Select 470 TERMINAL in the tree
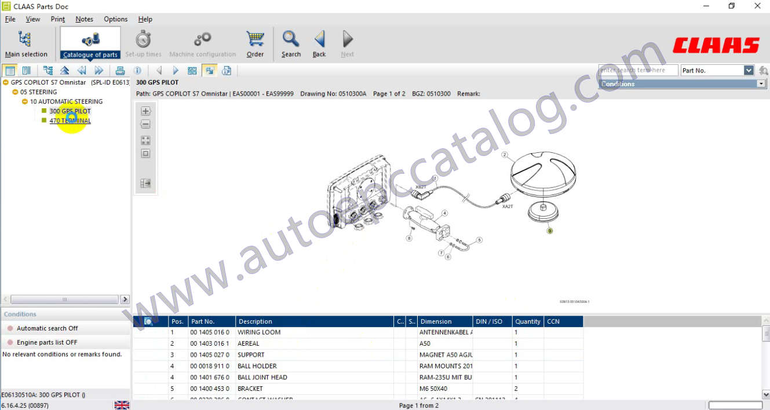770x410 pixels. (70, 121)
